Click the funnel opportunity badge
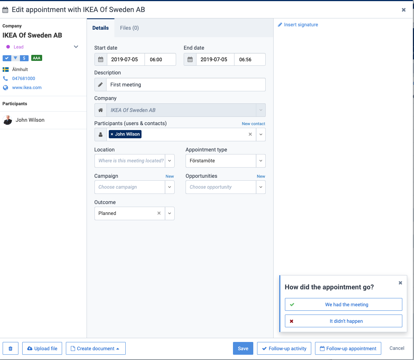 tap(15, 58)
